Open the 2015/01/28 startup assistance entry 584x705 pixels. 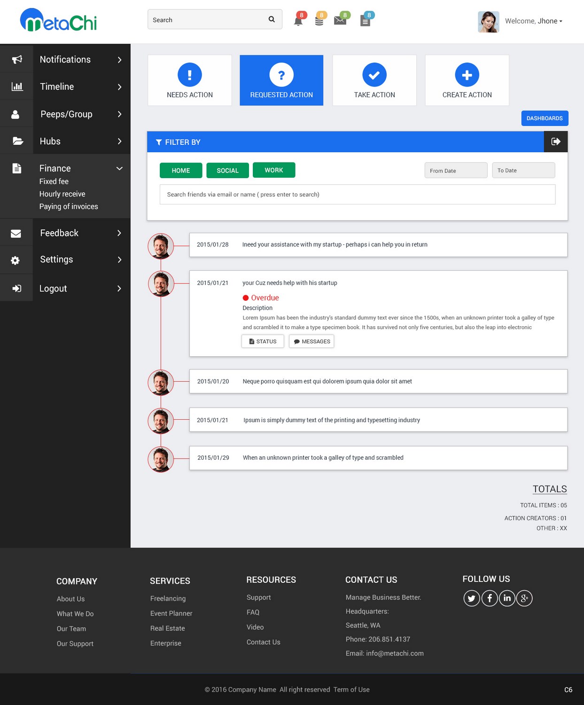point(378,245)
